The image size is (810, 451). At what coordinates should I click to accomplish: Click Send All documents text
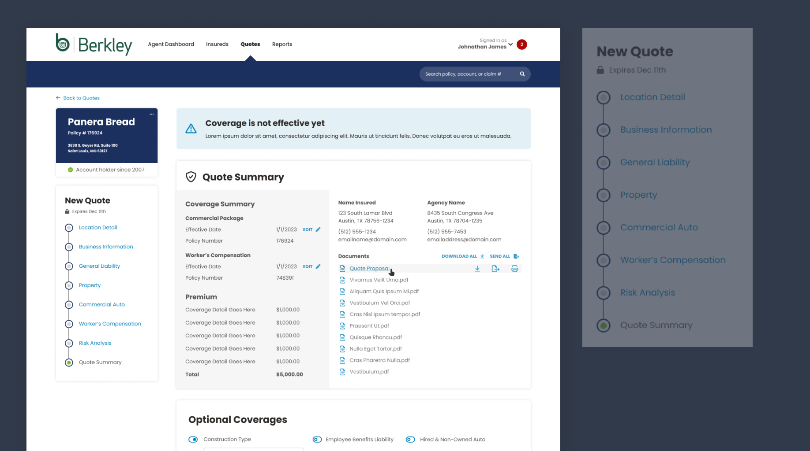[500, 256]
